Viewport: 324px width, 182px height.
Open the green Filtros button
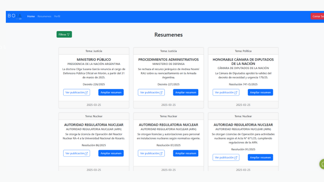[64, 34]
